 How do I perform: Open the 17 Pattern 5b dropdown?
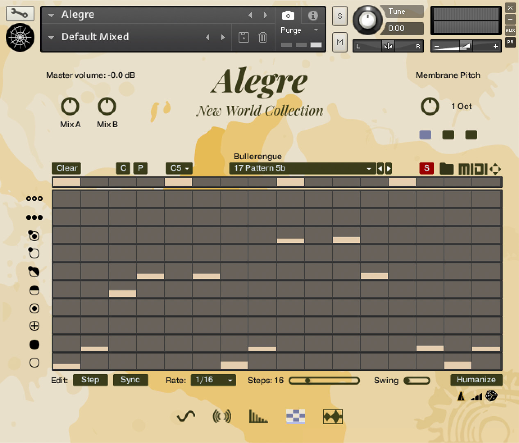pyautogui.click(x=302, y=168)
